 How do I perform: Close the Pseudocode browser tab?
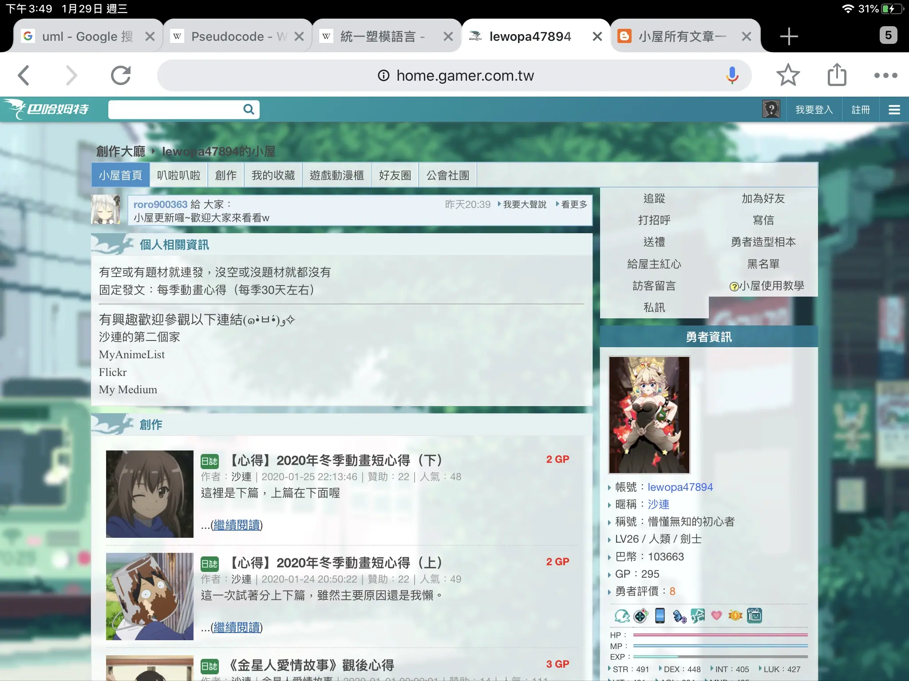(299, 36)
